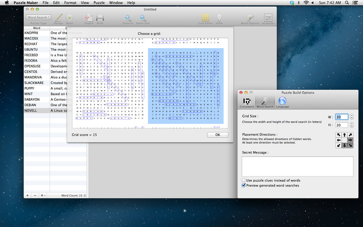The width and height of the screenshot is (363, 227).
Task: Click the clock in menu bar
Action: (330, 3)
